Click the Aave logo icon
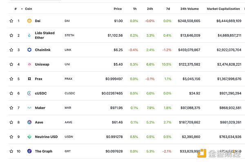This screenshot has width=245, height=162. pyautogui.click(x=29, y=122)
